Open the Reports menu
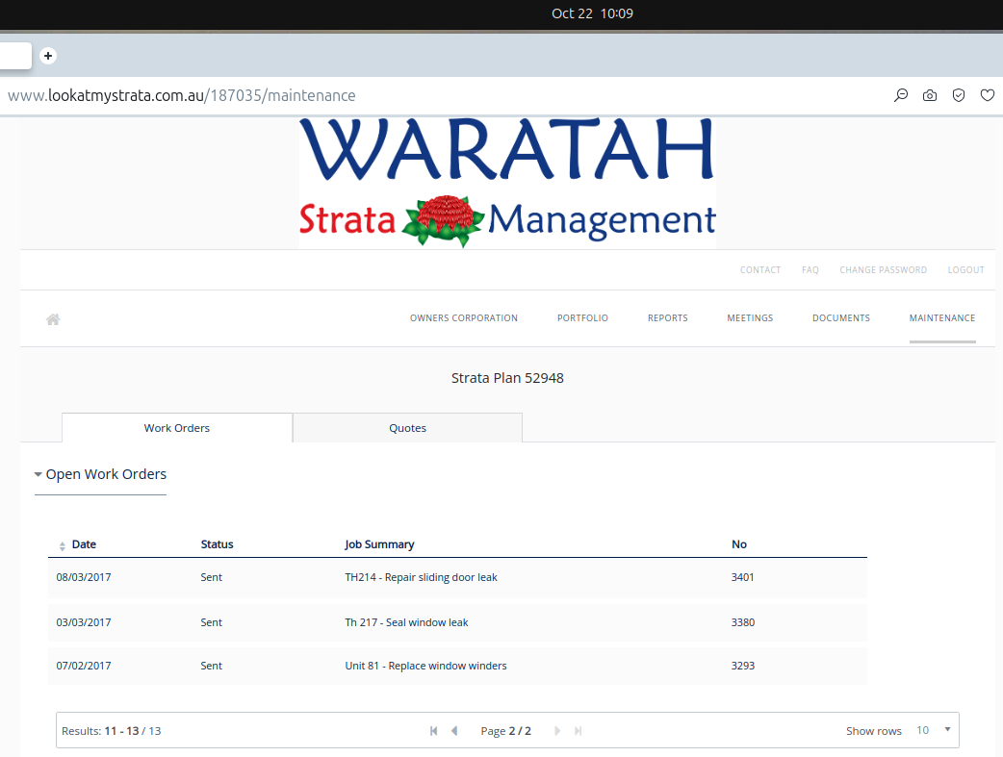Image resolution: width=1003 pixels, height=757 pixels. click(x=668, y=317)
